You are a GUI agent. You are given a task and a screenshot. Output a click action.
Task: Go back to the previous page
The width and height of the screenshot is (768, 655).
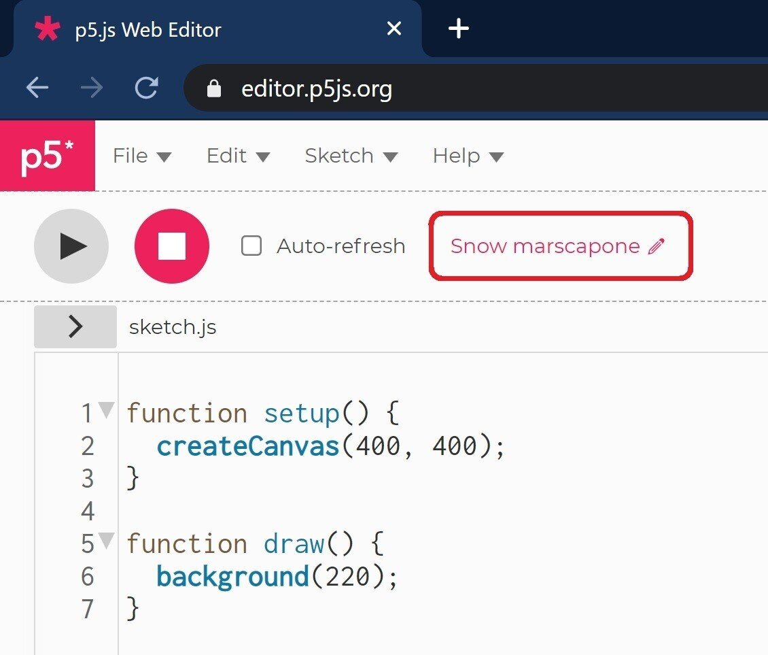pos(37,88)
